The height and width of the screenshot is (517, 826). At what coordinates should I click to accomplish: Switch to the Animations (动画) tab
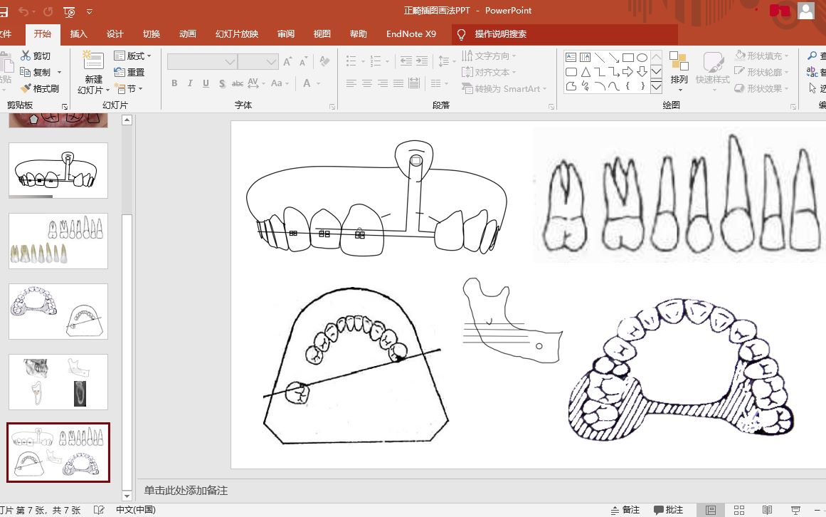188,34
